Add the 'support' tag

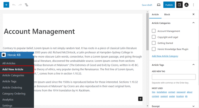(164, 96)
